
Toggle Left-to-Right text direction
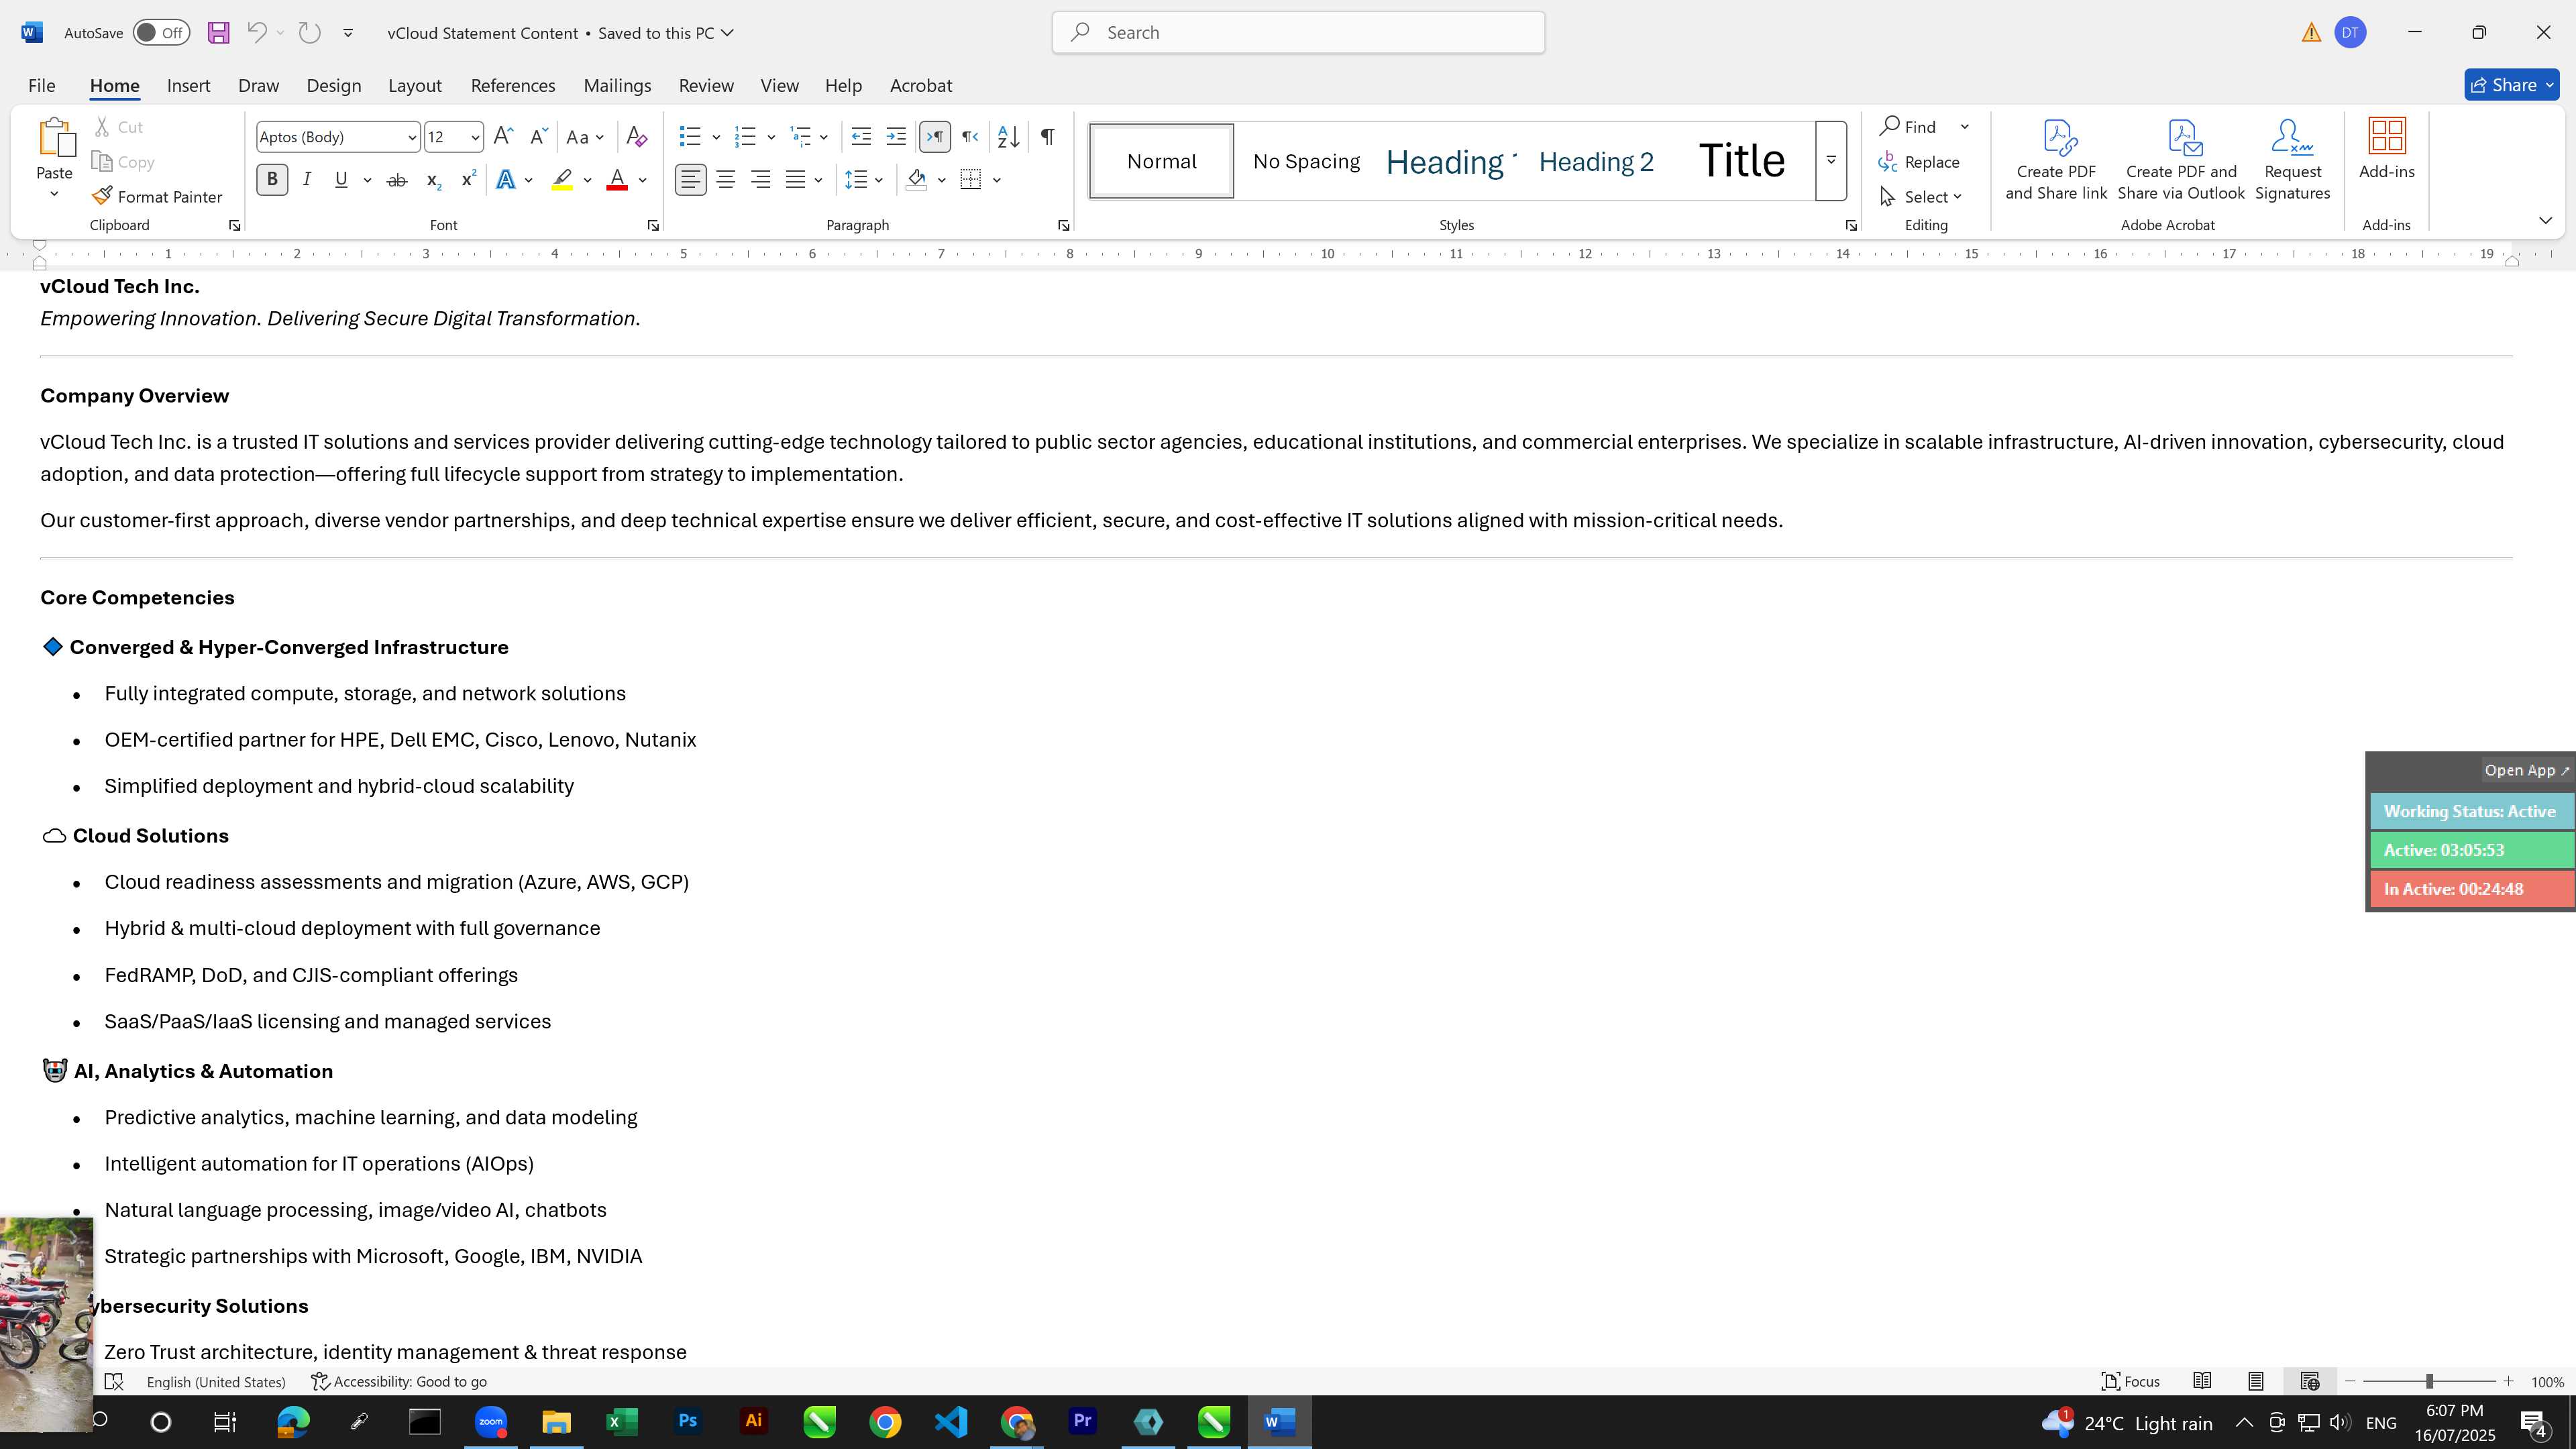coord(935,137)
